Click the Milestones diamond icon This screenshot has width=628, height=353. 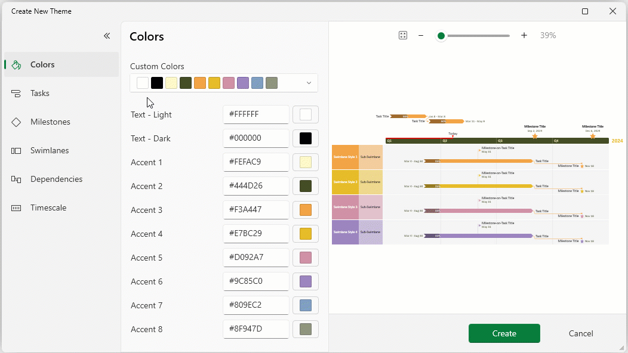click(x=16, y=122)
